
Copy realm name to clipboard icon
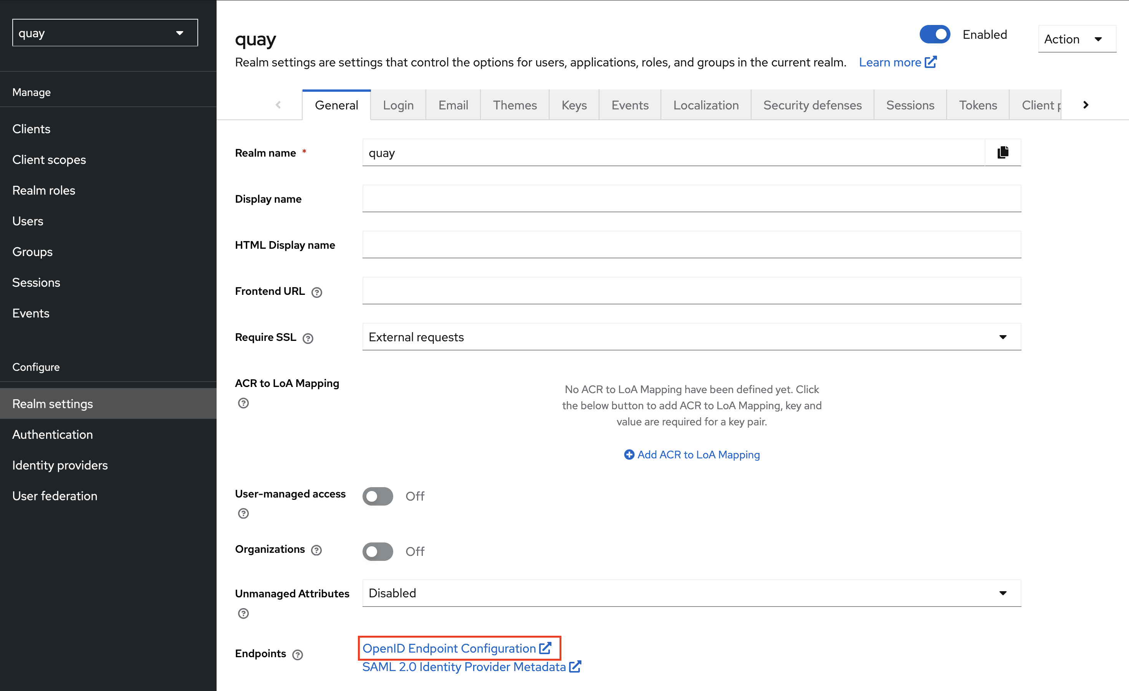tap(1003, 152)
